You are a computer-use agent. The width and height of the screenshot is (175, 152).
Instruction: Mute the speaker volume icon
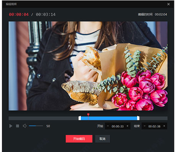[25, 126]
